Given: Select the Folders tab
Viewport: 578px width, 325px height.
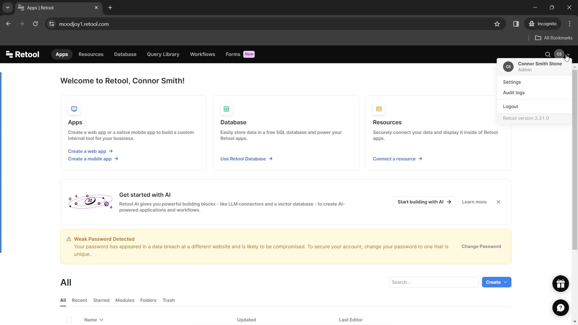Looking at the screenshot, I should pyautogui.click(x=148, y=300).
